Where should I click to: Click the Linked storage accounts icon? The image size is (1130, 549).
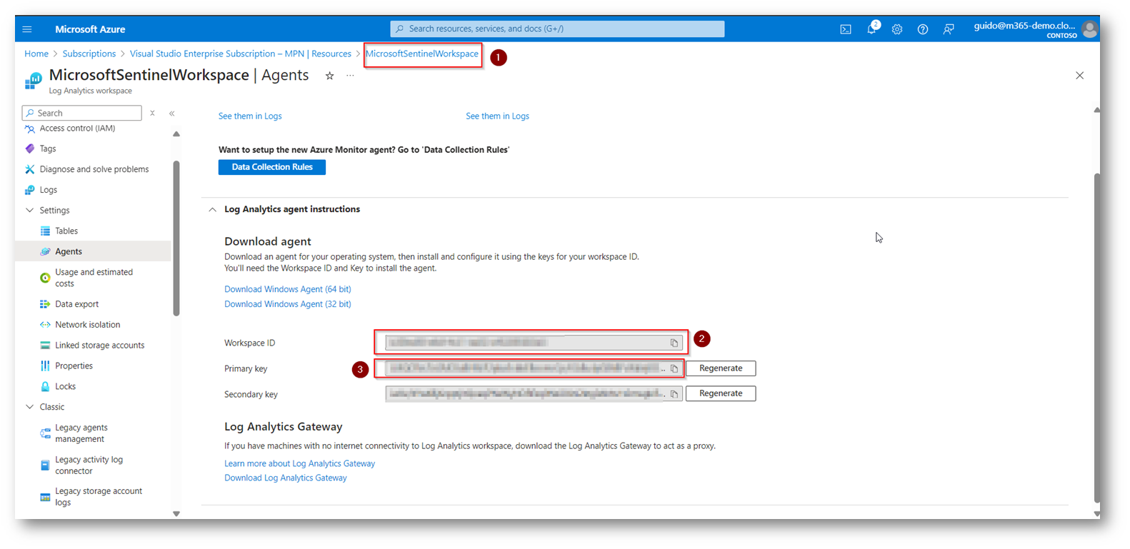pos(45,346)
